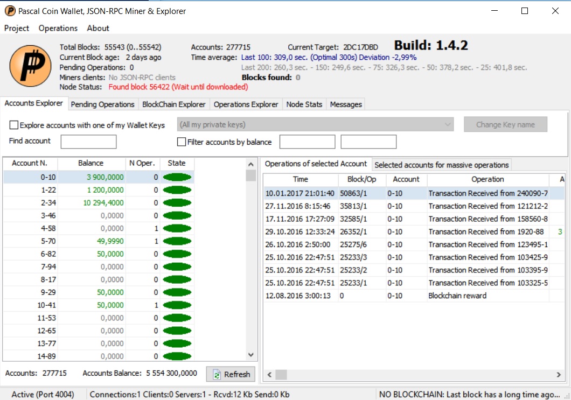Viewport: 571px width, 400px height.
Task: Click the Pascal Coin orange logo
Action: tap(30, 66)
